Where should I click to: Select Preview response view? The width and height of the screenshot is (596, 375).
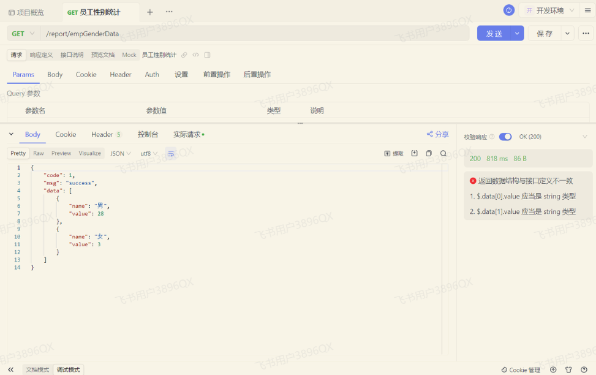pyautogui.click(x=61, y=153)
